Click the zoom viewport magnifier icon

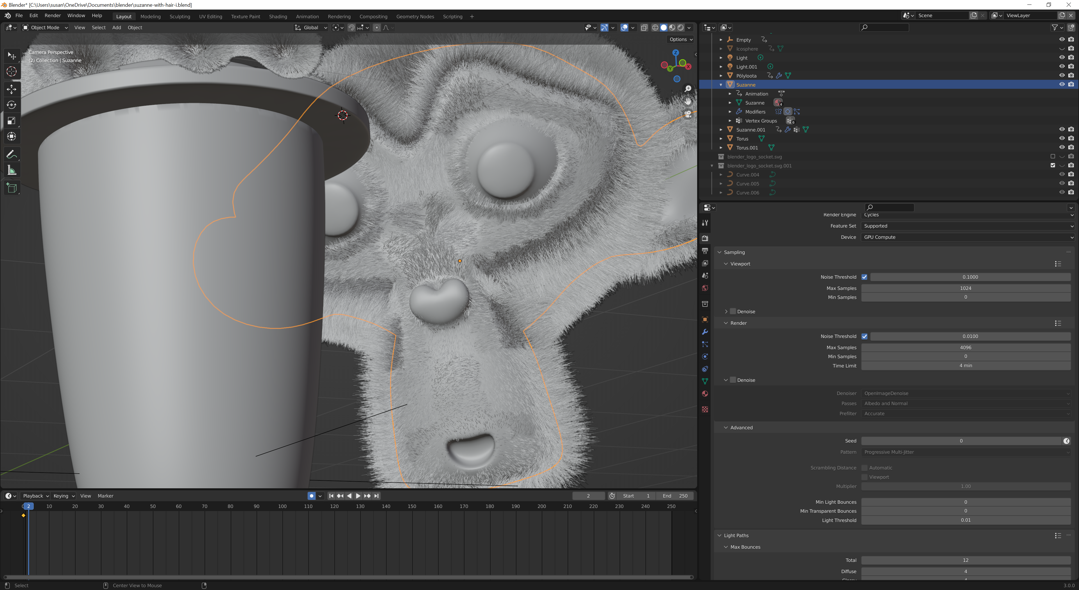688,89
